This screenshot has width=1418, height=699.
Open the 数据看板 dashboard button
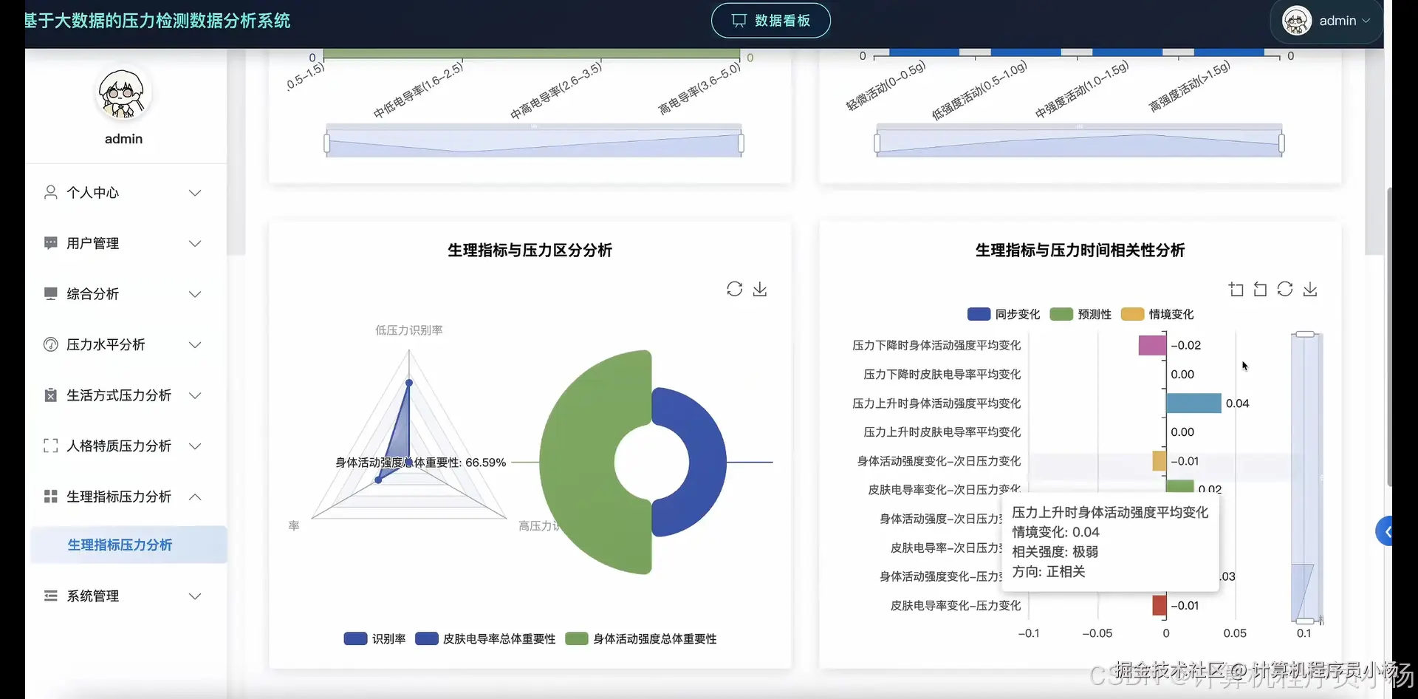(x=770, y=21)
